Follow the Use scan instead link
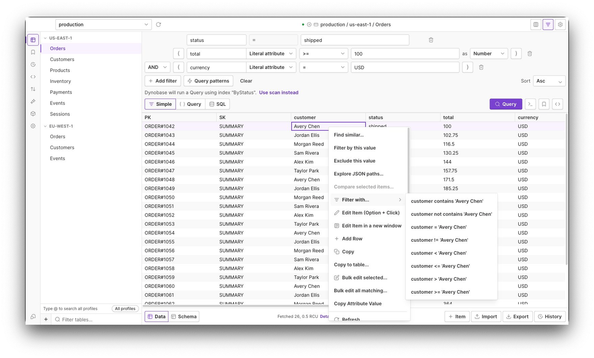594x358 pixels. click(279, 93)
